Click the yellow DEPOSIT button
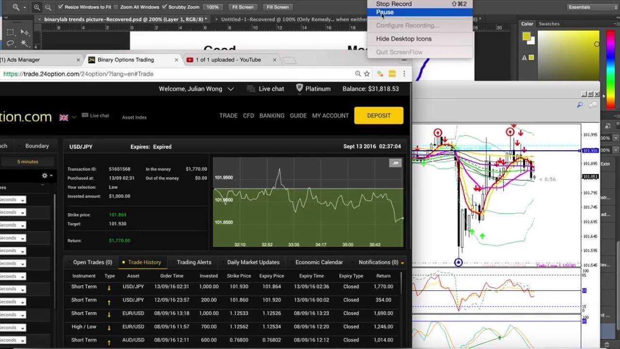620x349 pixels. coord(379,115)
